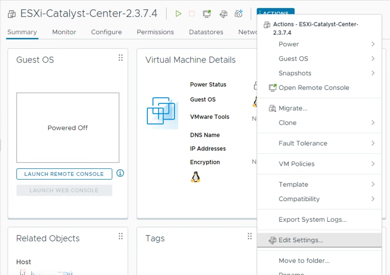Click the Power Status label
Viewport: 390px width, 275px height.
click(208, 85)
